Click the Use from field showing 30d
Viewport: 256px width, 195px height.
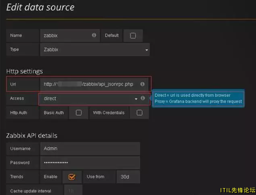pyautogui.click(x=128, y=177)
